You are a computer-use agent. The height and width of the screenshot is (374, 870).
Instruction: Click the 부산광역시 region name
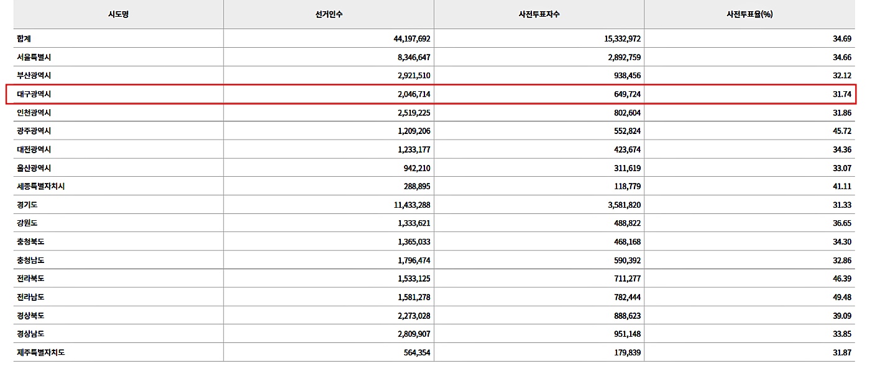click(x=34, y=76)
